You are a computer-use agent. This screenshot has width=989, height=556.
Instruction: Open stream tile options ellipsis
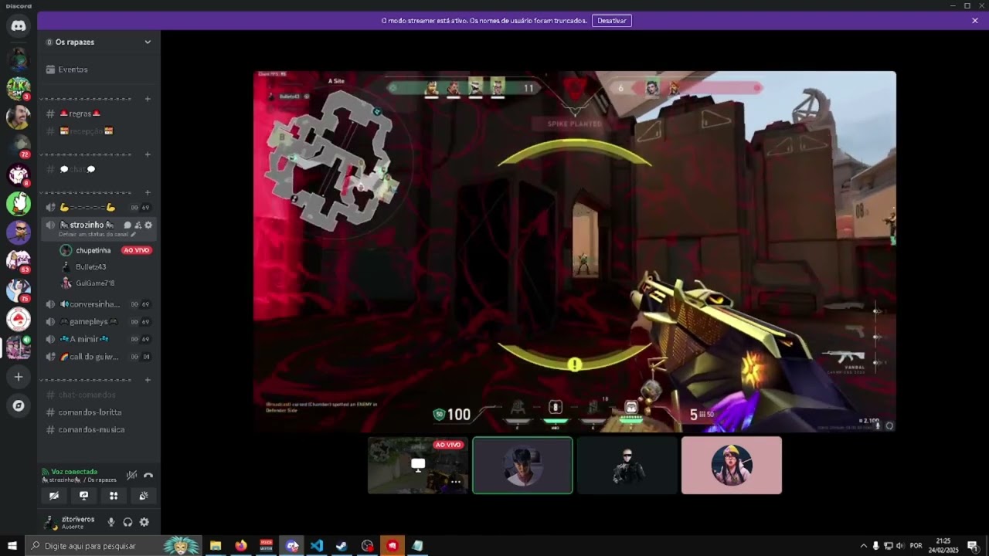456,482
